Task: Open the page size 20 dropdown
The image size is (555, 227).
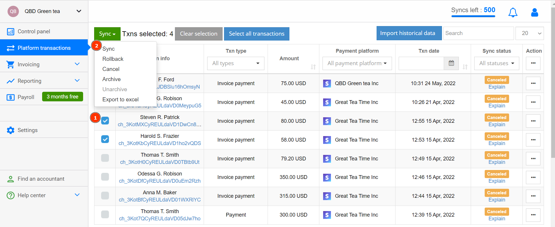Action: click(x=530, y=33)
